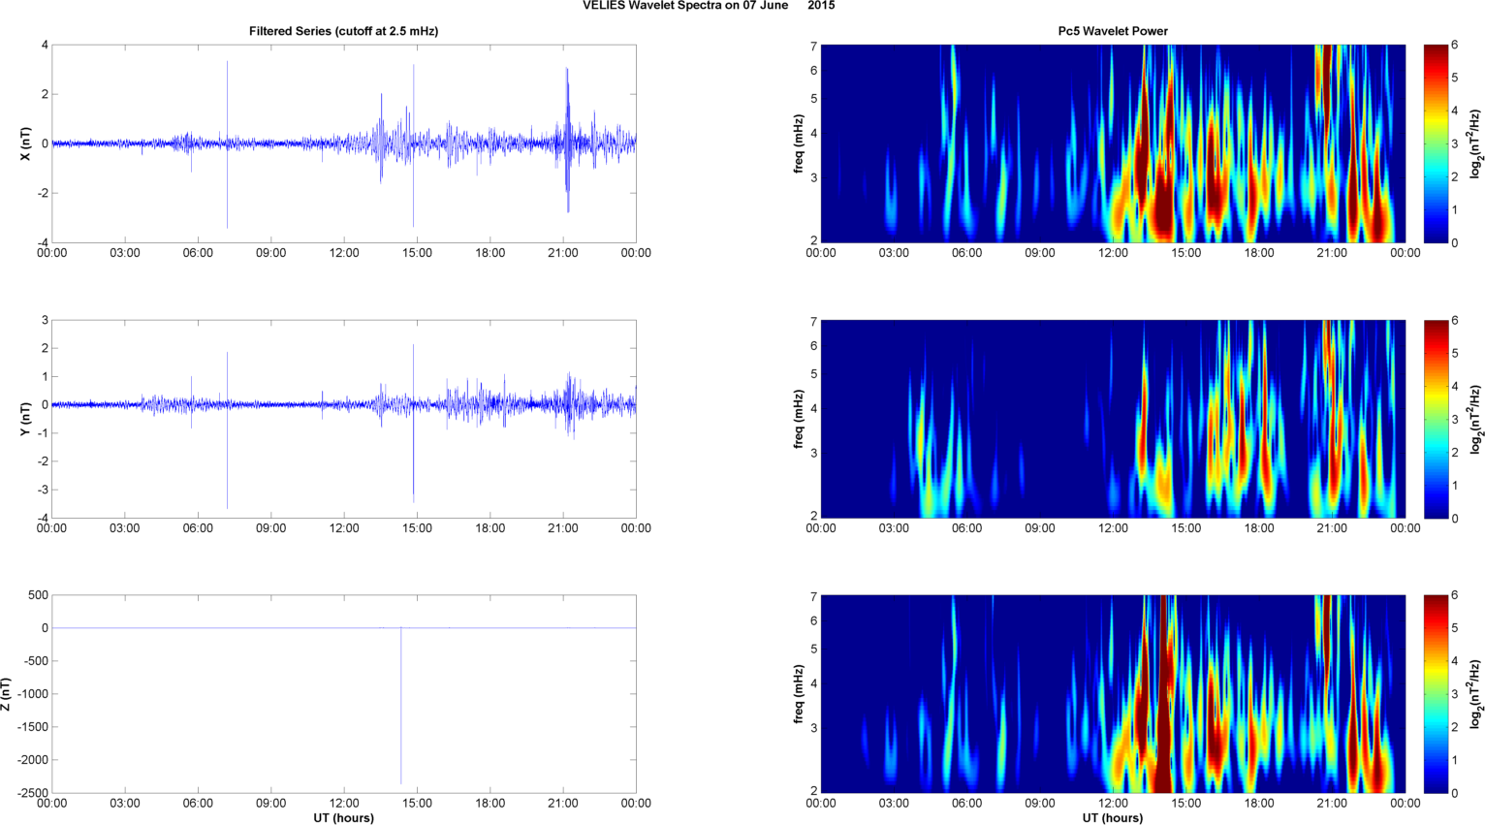Click the "21:00" tick under the top wavelet spectrum
1485x825 pixels.
pyautogui.click(x=1332, y=253)
